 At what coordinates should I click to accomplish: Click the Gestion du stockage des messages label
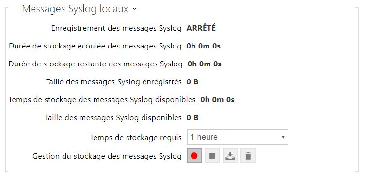tap(107, 156)
